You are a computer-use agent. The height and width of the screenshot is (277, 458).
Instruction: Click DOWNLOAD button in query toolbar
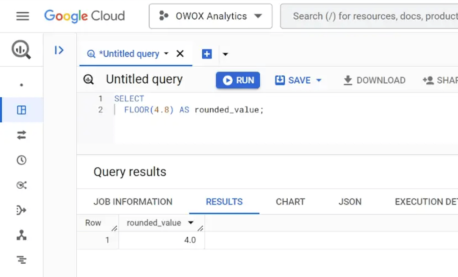374,80
